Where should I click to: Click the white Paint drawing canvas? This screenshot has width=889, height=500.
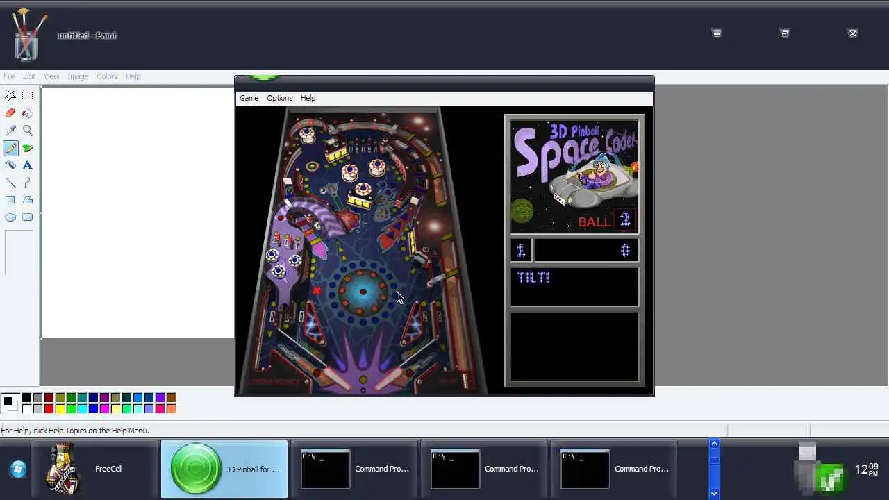[x=138, y=212]
